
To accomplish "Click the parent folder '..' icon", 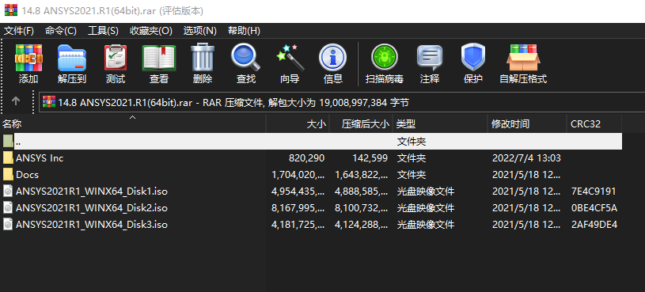I will [8, 141].
